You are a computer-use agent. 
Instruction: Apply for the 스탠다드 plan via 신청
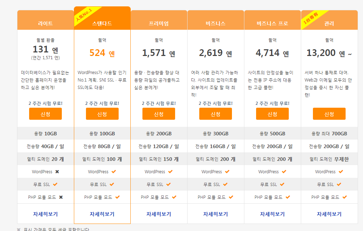[102, 114]
